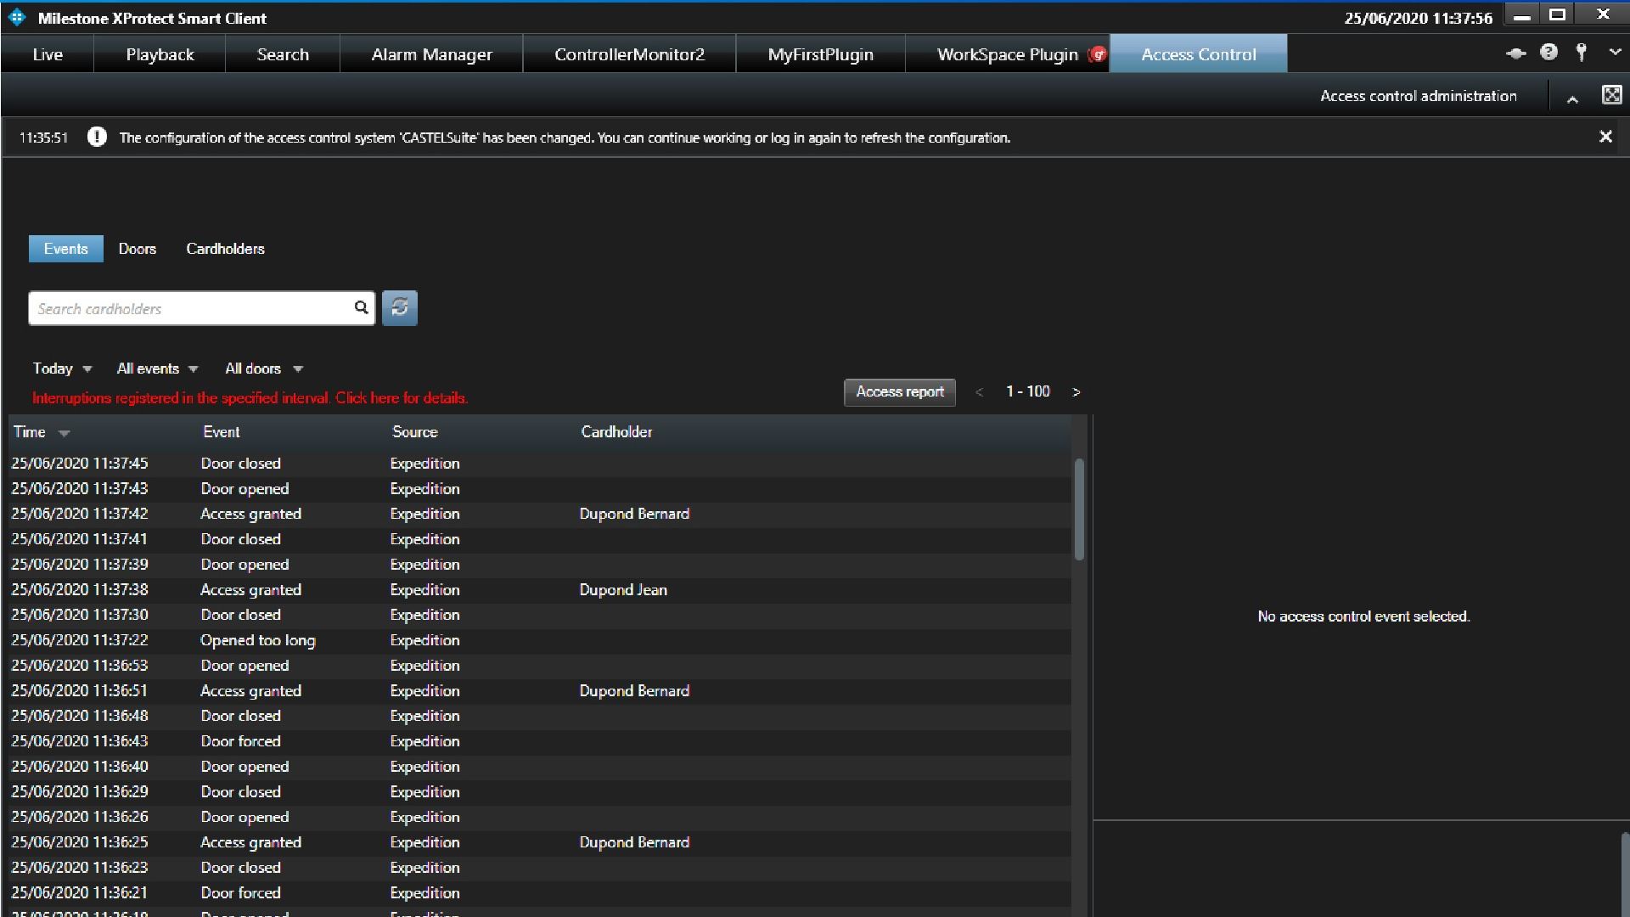The width and height of the screenshot is (1630, 917).
Task: Open the All events filter dropdown
Action: [157, 368]
